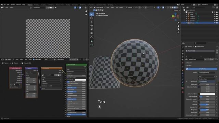This screenshot has width=219, height=123.
Task: Select the Annotate pencil tool
Action: click(92, 37)
